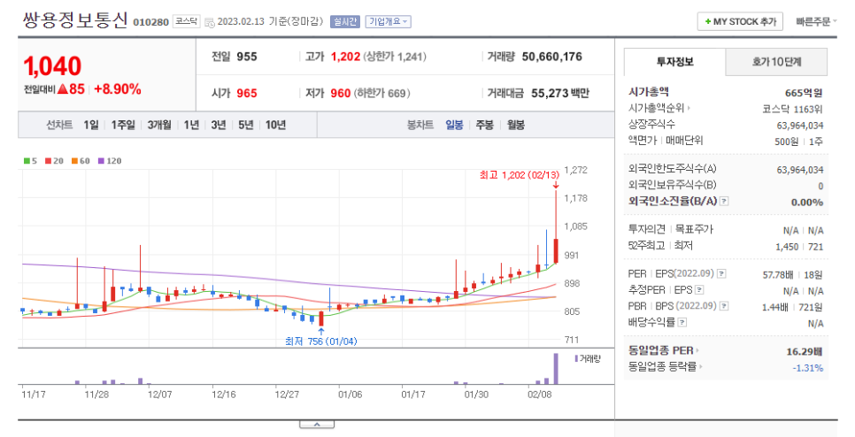The width and height of the screenshot is (855, 437).
Task: Add the stock via MY STOCK 추가
Action: point(741,22)
